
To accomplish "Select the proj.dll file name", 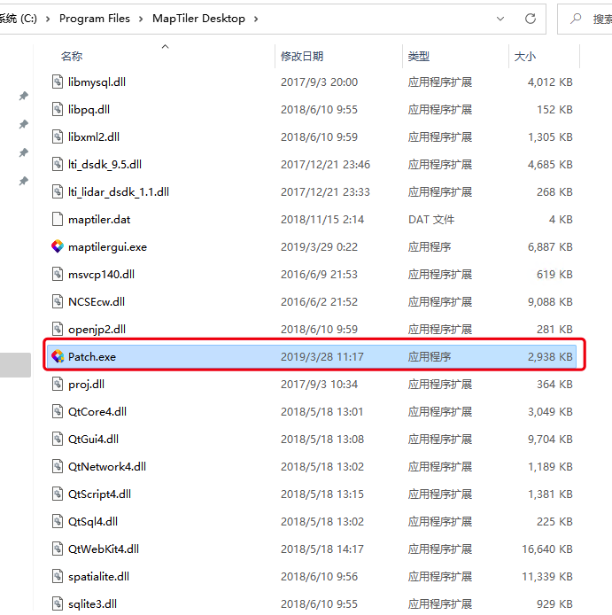I will click(x=86, y=385).
